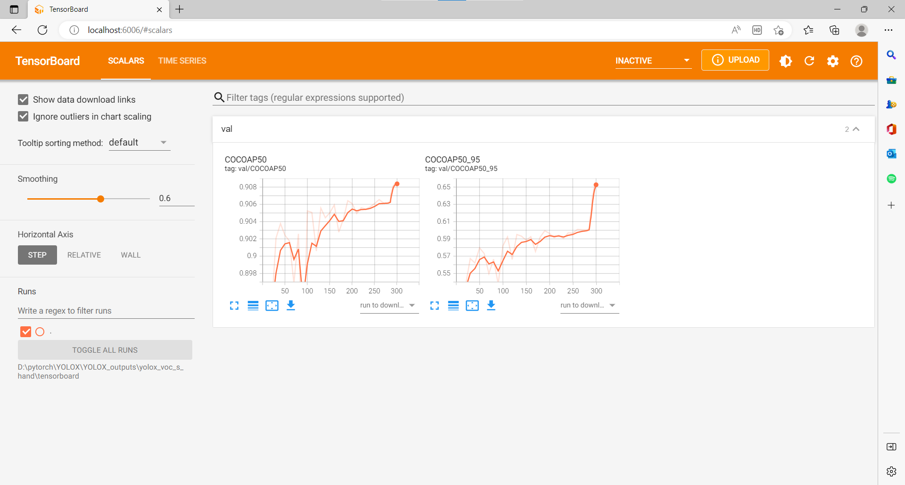Click the Filter tags search field

(542, 97)
